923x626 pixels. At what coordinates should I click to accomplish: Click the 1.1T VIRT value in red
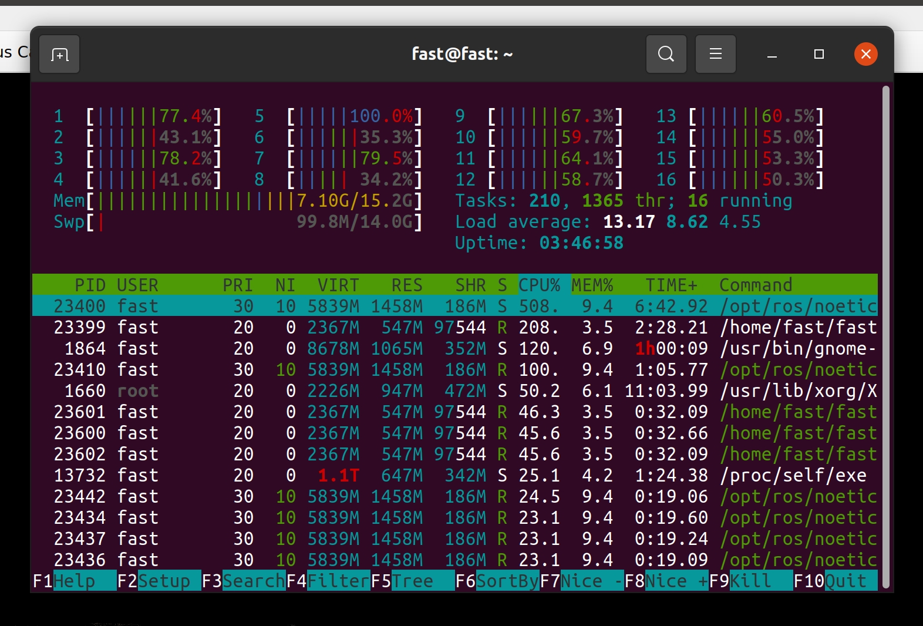[x=338, y=475]
